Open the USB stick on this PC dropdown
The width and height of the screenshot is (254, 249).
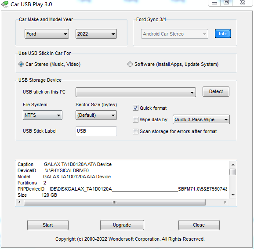pos(136,92)
